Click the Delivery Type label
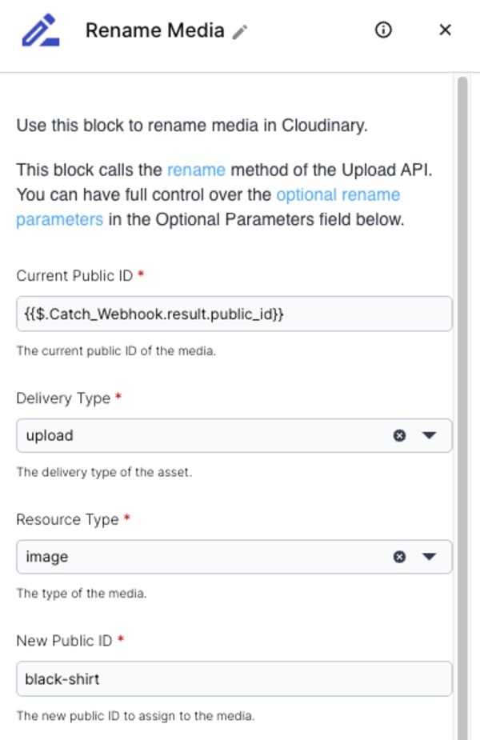This screenshot has height=740, width=480. coord(63,398)
